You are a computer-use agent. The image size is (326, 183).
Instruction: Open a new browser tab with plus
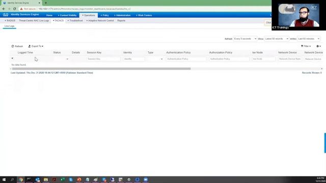pos(46,3)
